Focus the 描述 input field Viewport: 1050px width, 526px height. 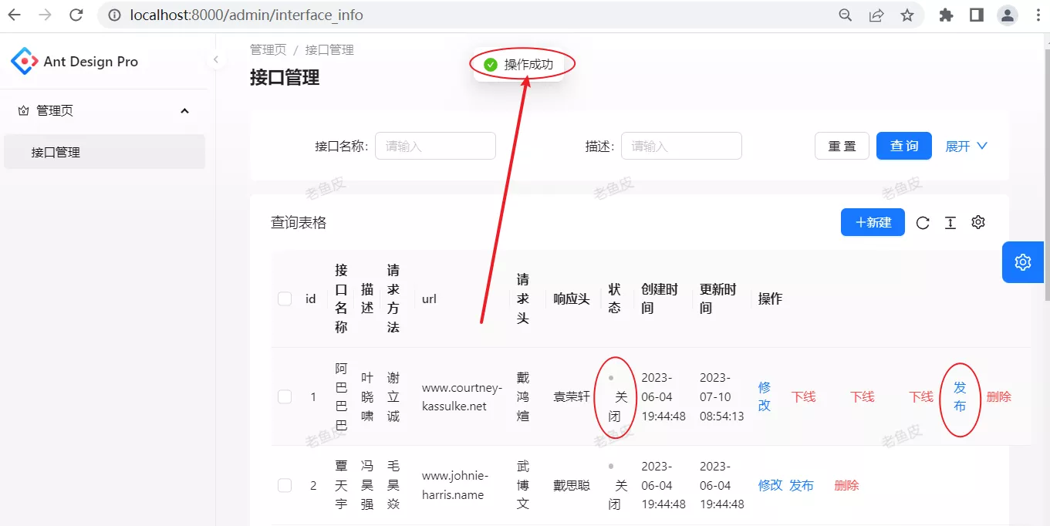click(x=681, y=146)
